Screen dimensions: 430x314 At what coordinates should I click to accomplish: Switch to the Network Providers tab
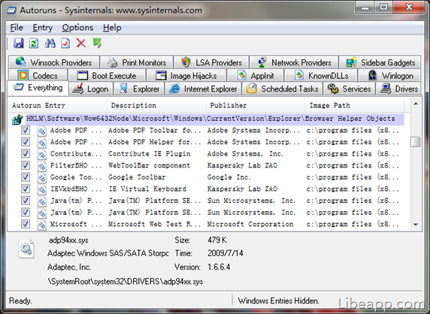[x=294, y=62]
